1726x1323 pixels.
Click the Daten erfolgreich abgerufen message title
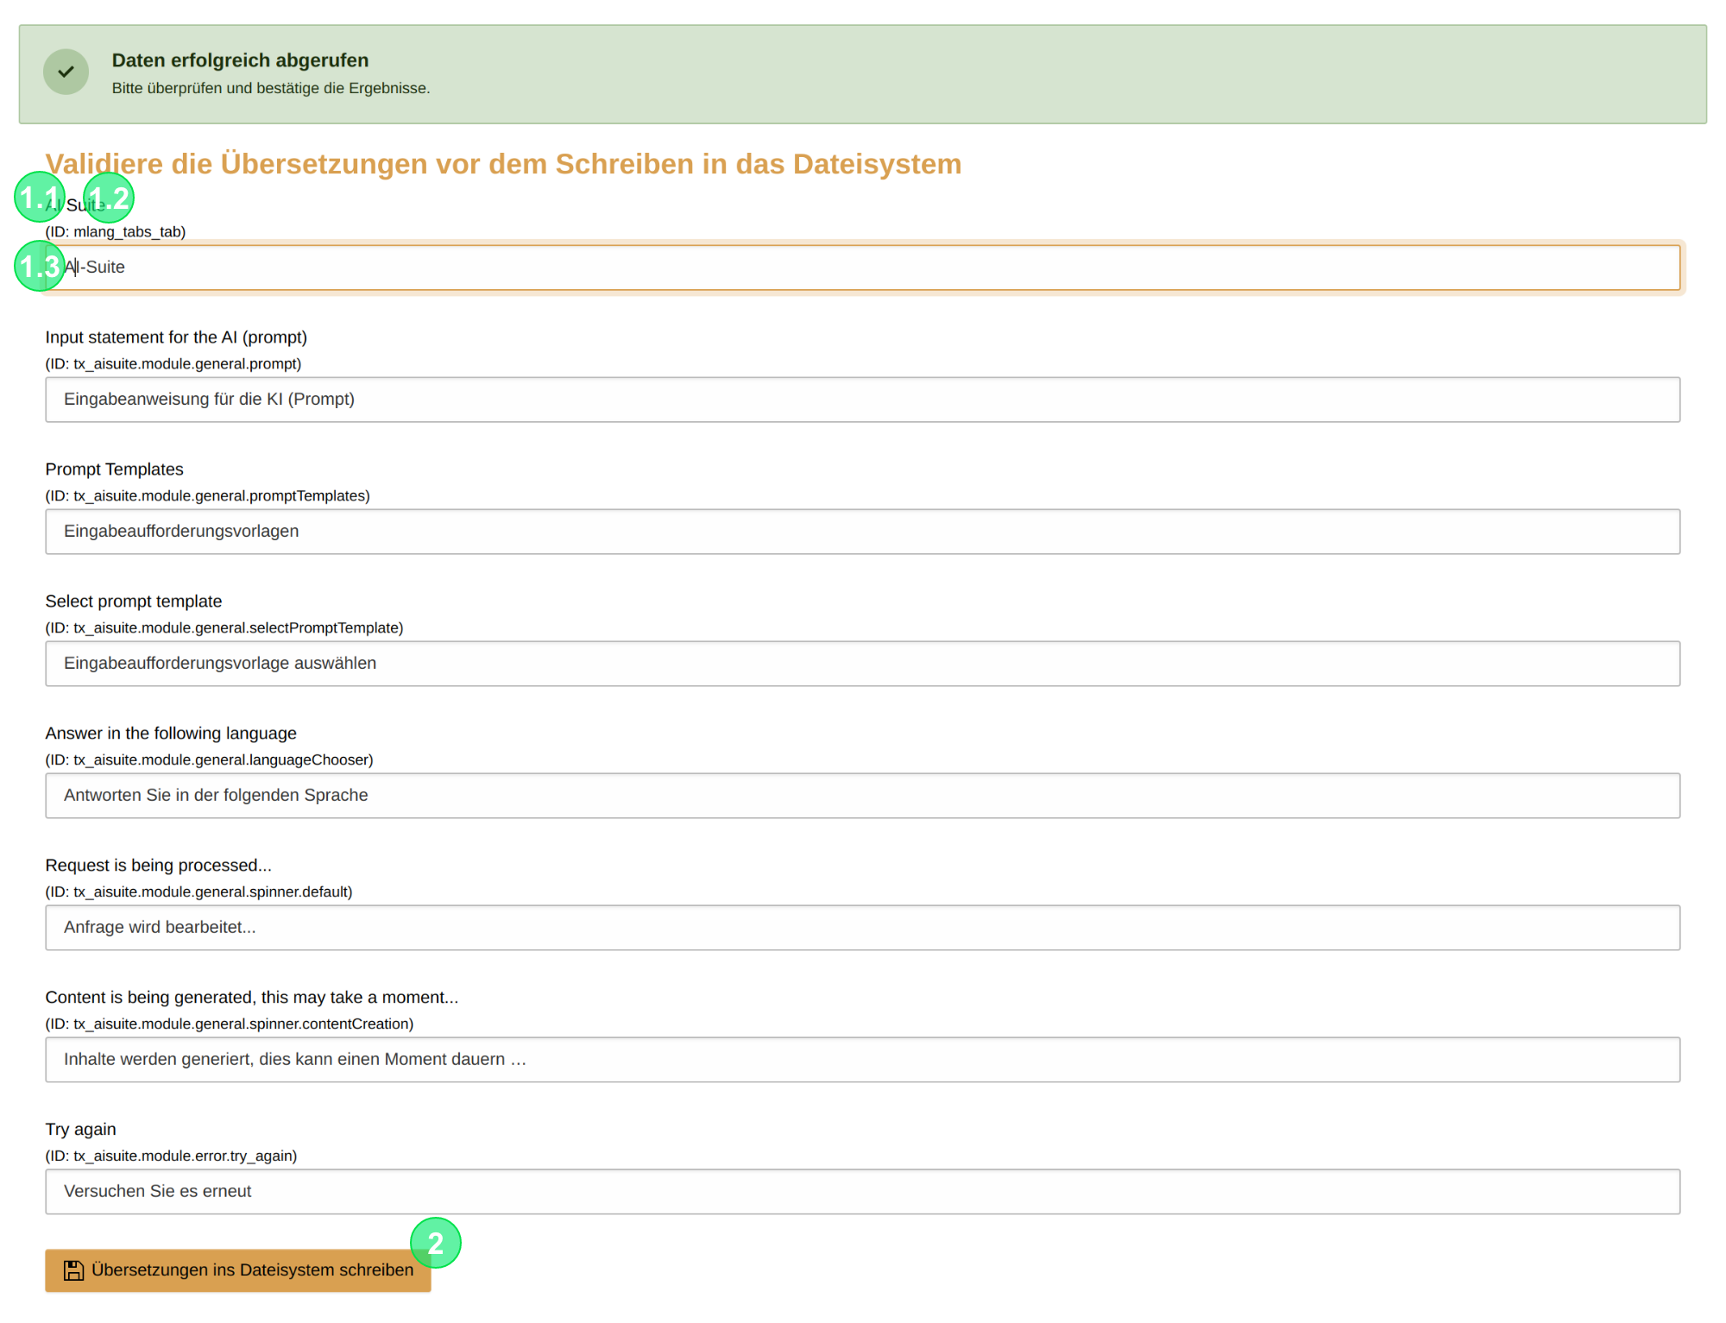(x=240, y=60)
